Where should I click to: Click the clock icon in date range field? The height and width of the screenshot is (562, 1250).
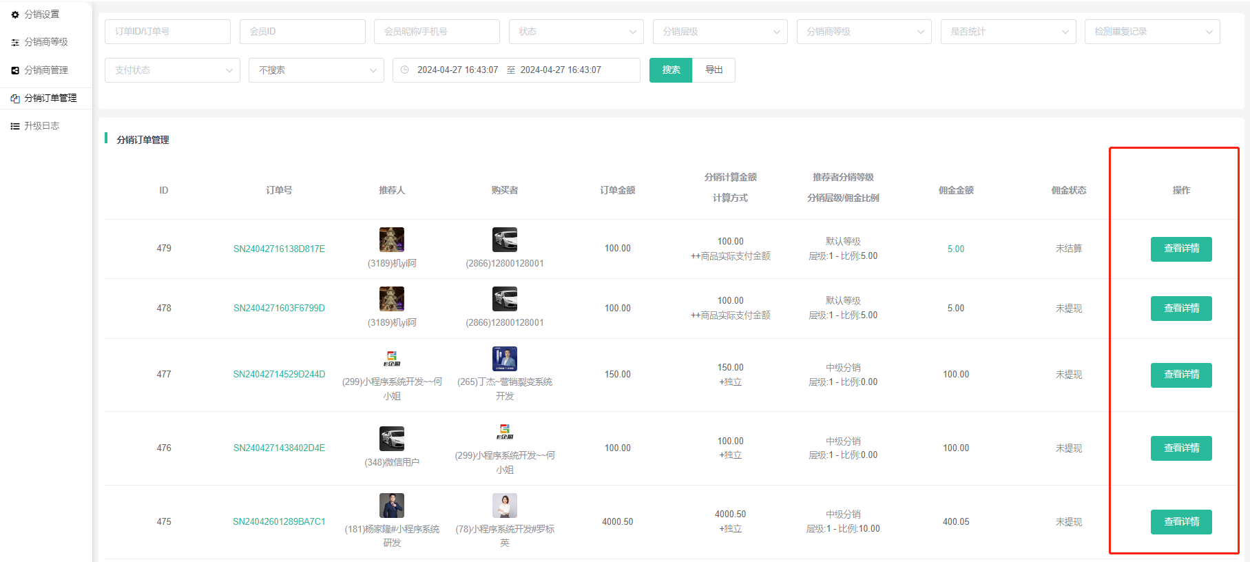point(405,70)
